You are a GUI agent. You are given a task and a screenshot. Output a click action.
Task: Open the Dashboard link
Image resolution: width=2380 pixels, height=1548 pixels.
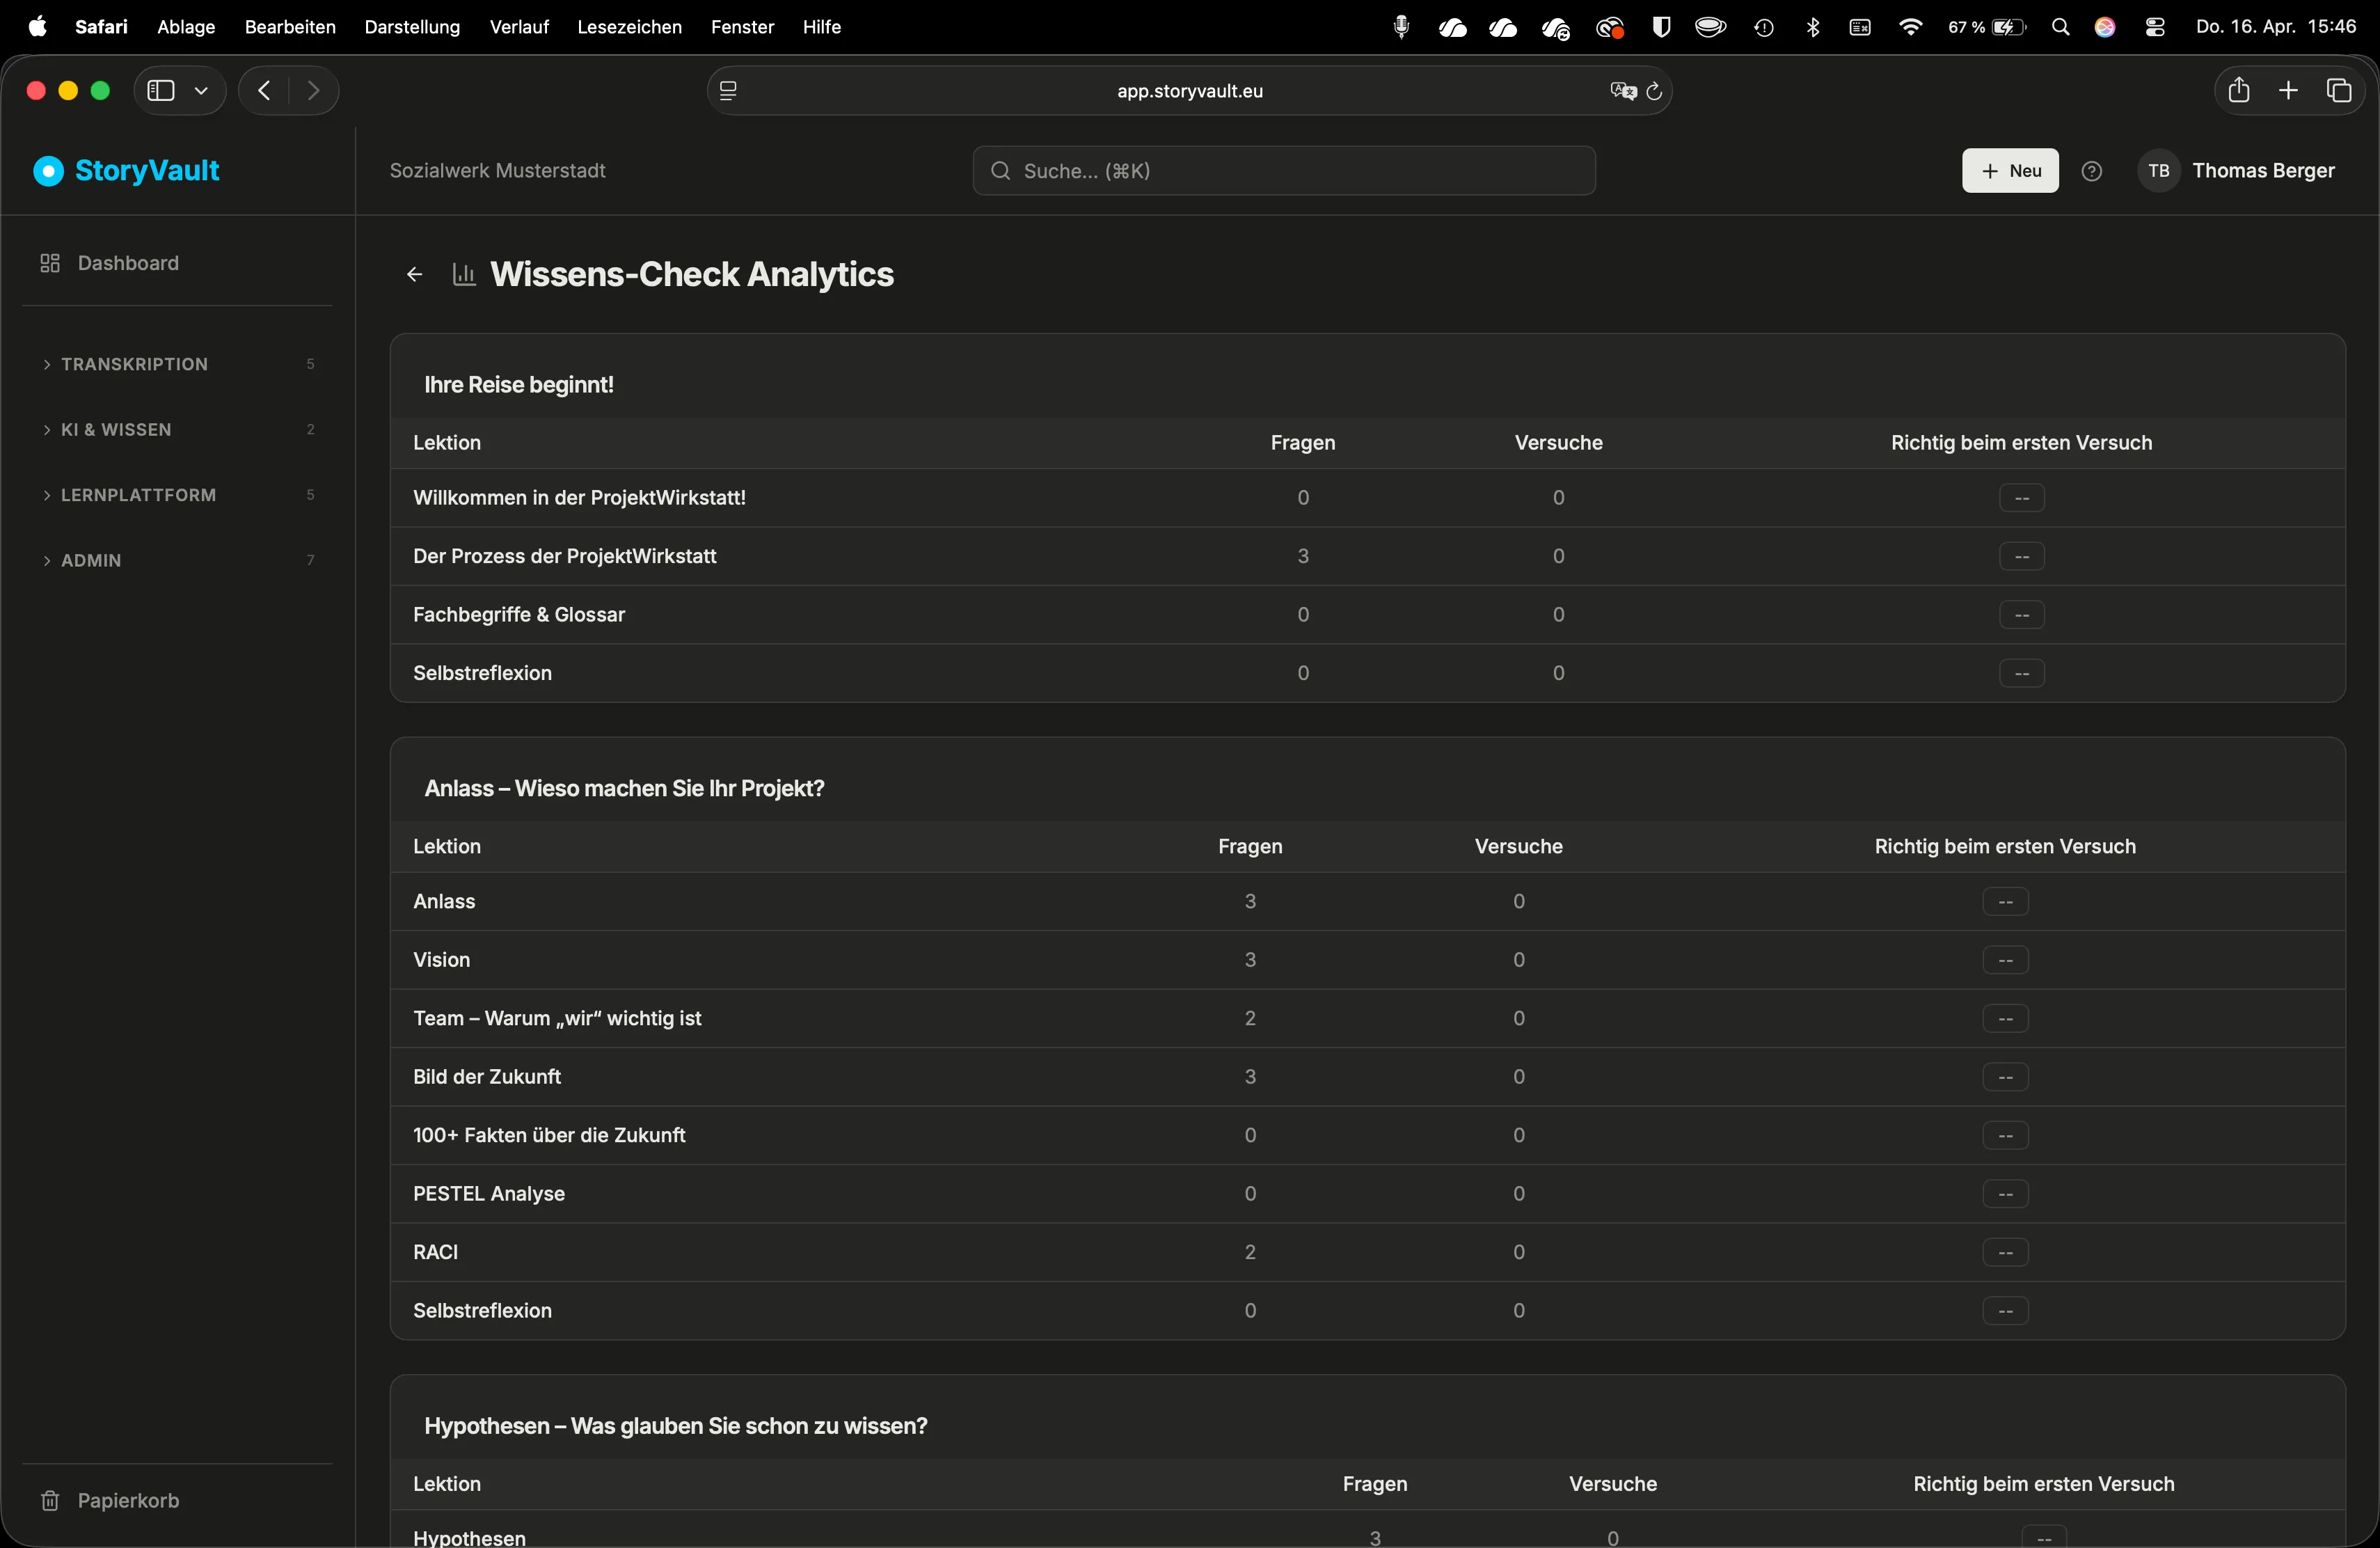tap(128, 263)
